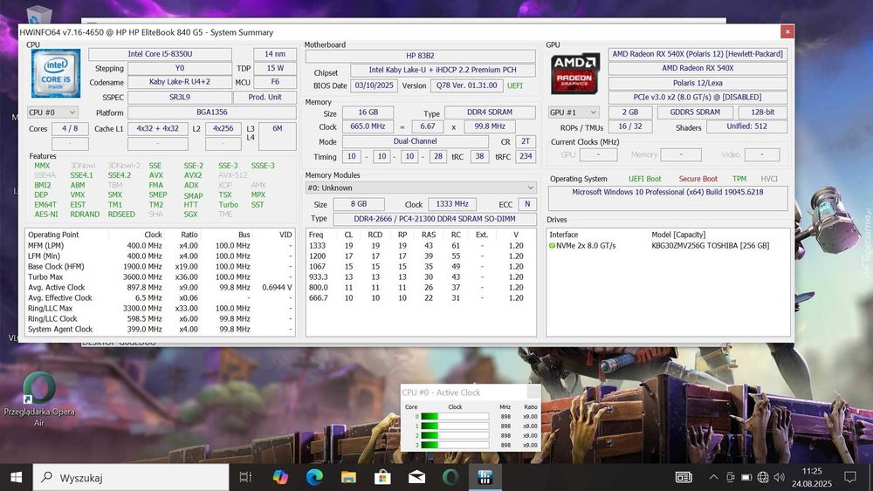The image size is (873, 491).
Task: Click the Core 0 clock bar
Action: [x=455, y=417]
